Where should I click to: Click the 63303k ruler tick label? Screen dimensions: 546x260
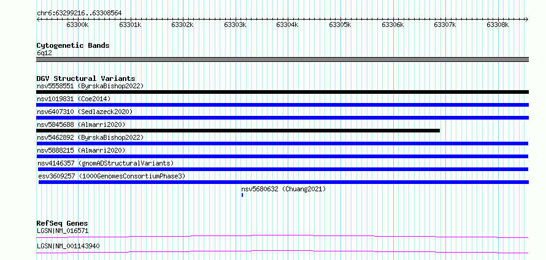click(235, 25)
